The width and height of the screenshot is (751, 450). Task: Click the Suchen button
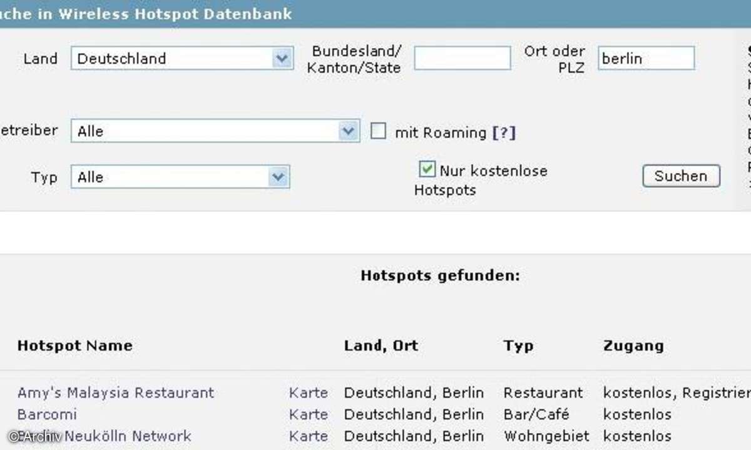[681, 176]
